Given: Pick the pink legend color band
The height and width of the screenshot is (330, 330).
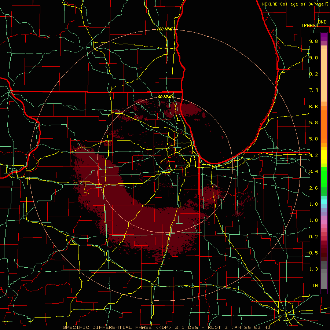Looking at the screenshot, I should pos(324,222).
